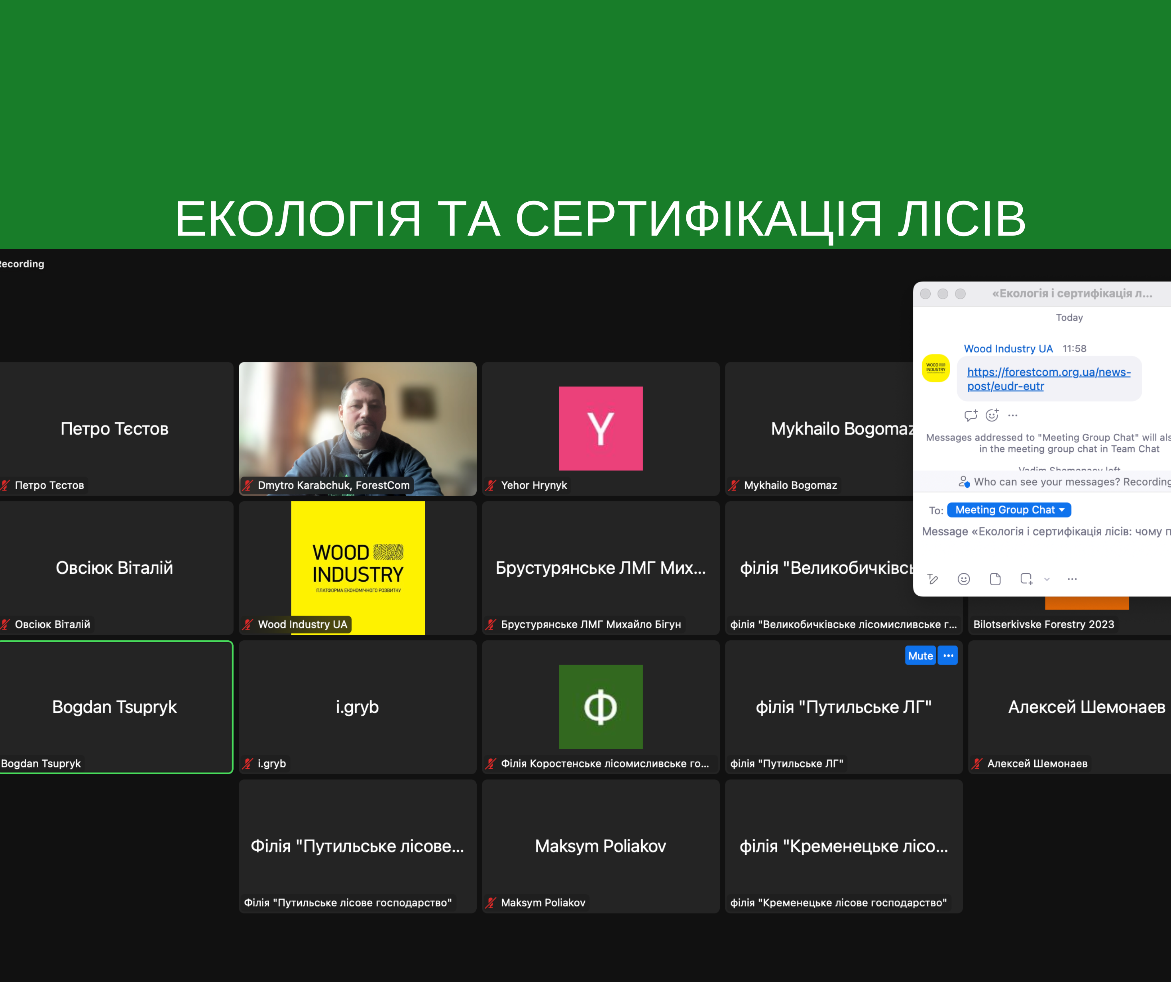Click the Today date separator in chat

point(1069,317)
